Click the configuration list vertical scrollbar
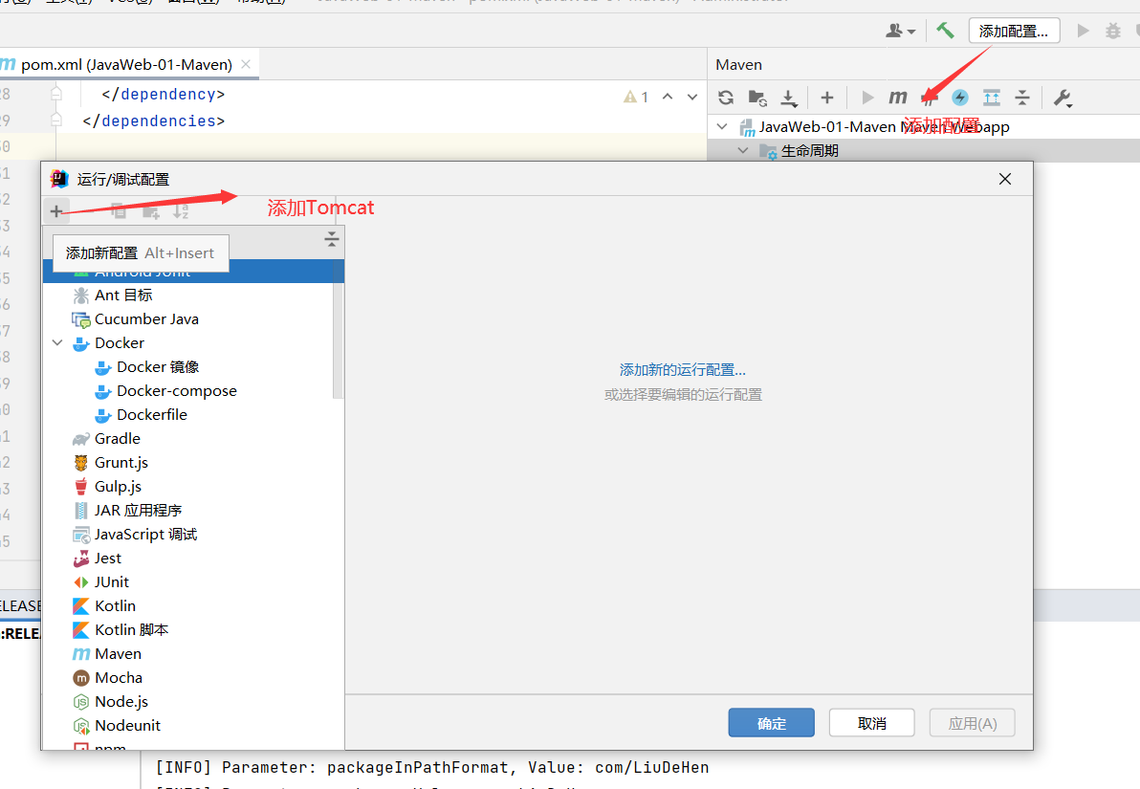 point(338,329)
